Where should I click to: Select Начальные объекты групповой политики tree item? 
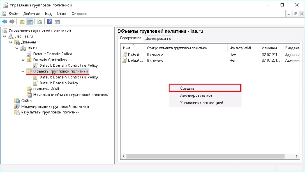[71, 95]
